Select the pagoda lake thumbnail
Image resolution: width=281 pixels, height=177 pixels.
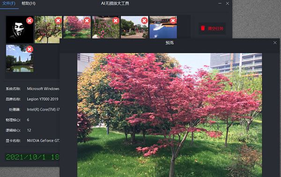[20, 59]
